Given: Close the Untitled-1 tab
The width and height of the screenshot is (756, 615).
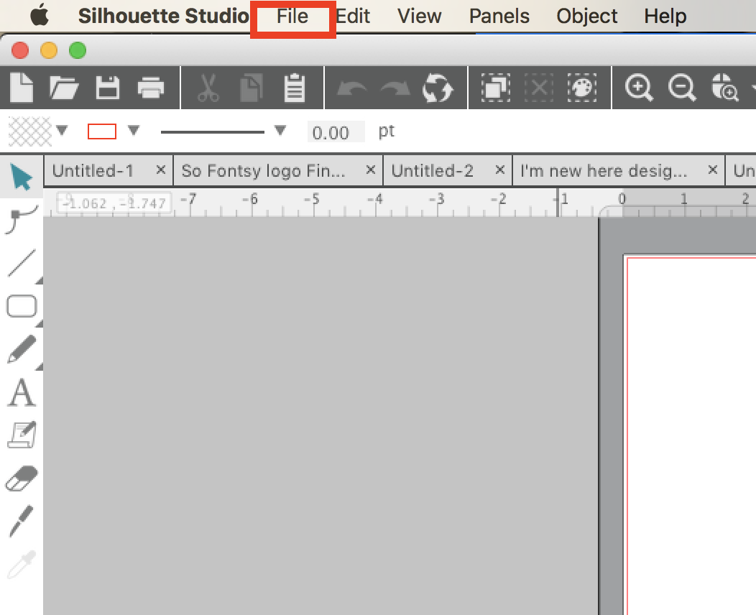Looking at the screenshot, I should pyautogui.click(x=160, y=170).
